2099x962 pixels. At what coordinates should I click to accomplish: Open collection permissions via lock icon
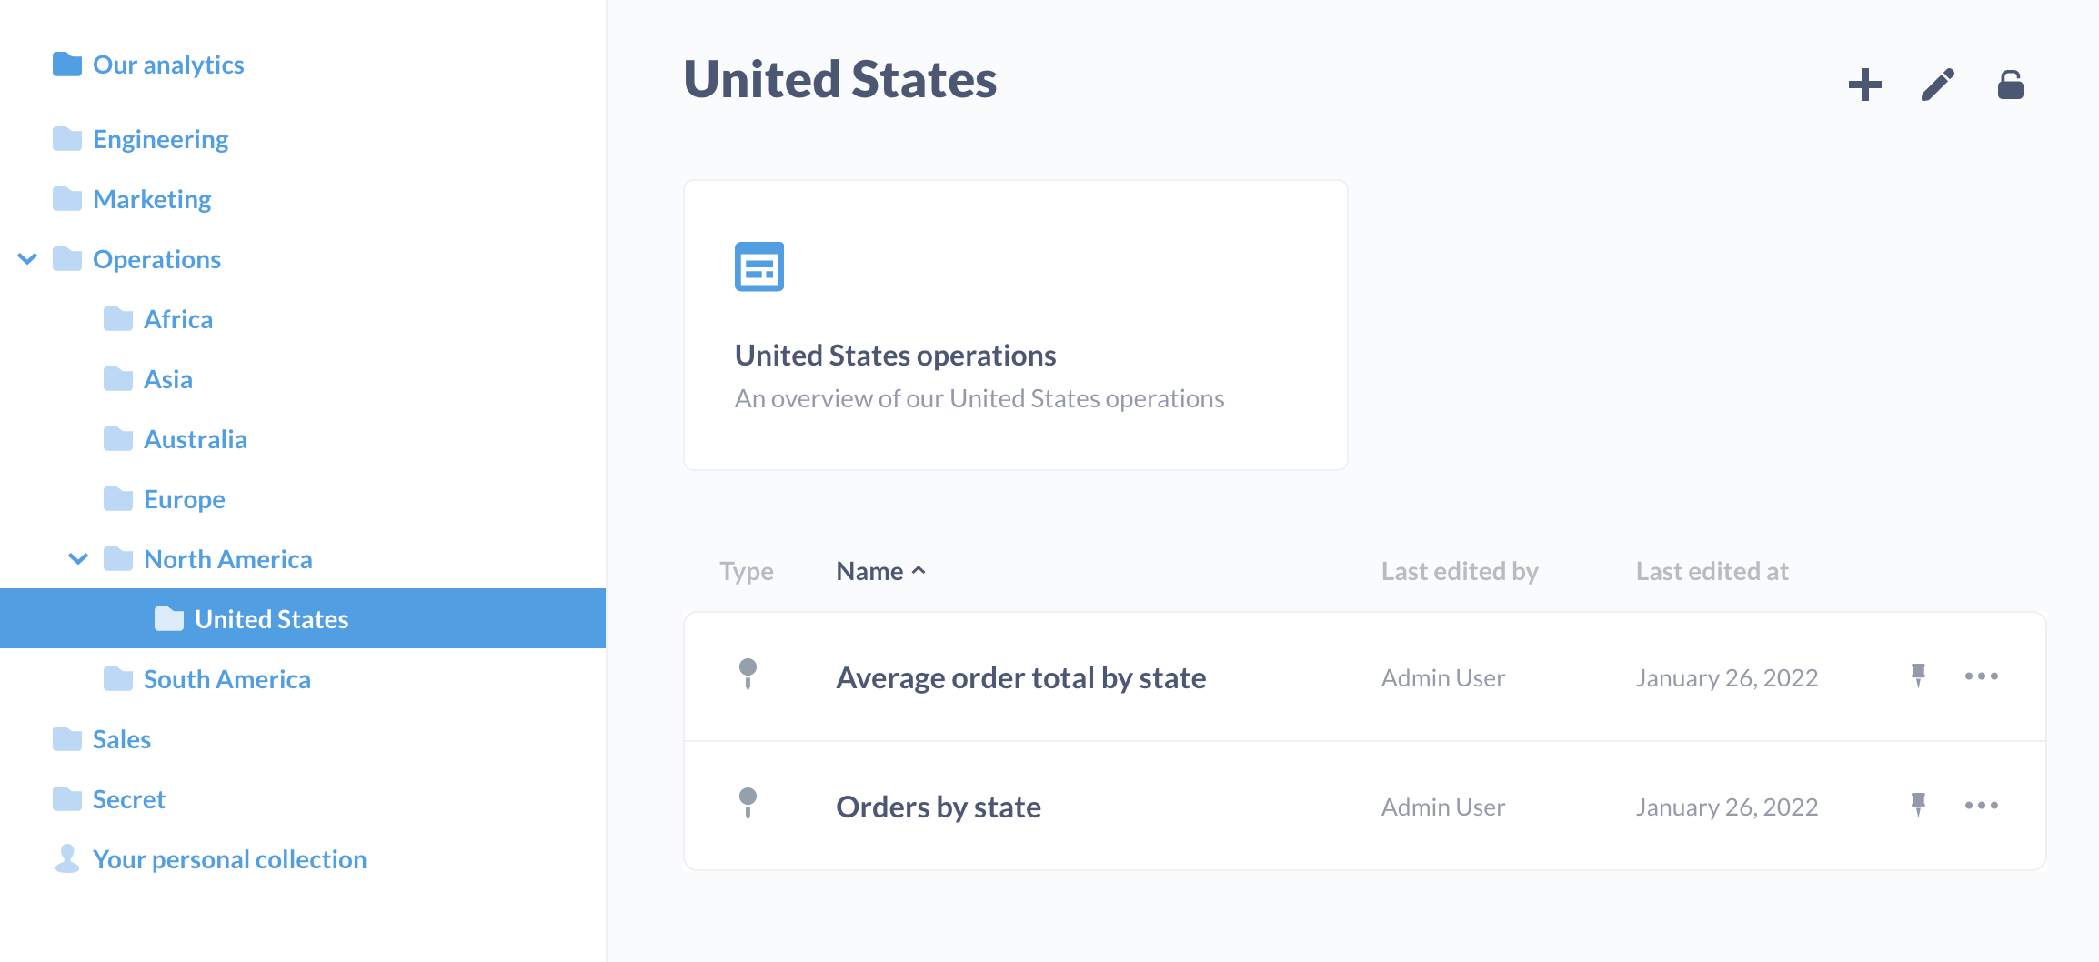[2010, 85]
